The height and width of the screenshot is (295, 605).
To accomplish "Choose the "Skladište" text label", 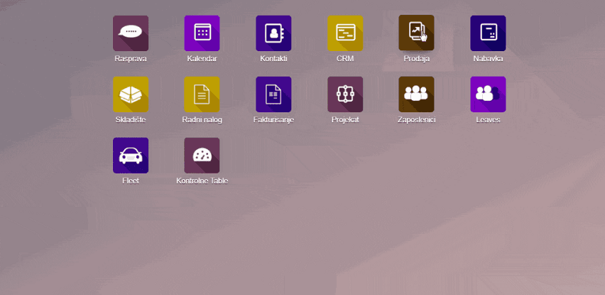I will coord(131,120).
